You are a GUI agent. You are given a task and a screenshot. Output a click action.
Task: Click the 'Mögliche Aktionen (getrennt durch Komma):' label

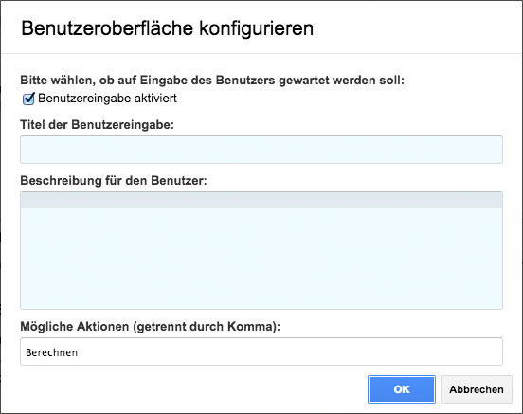click(150, 326)
